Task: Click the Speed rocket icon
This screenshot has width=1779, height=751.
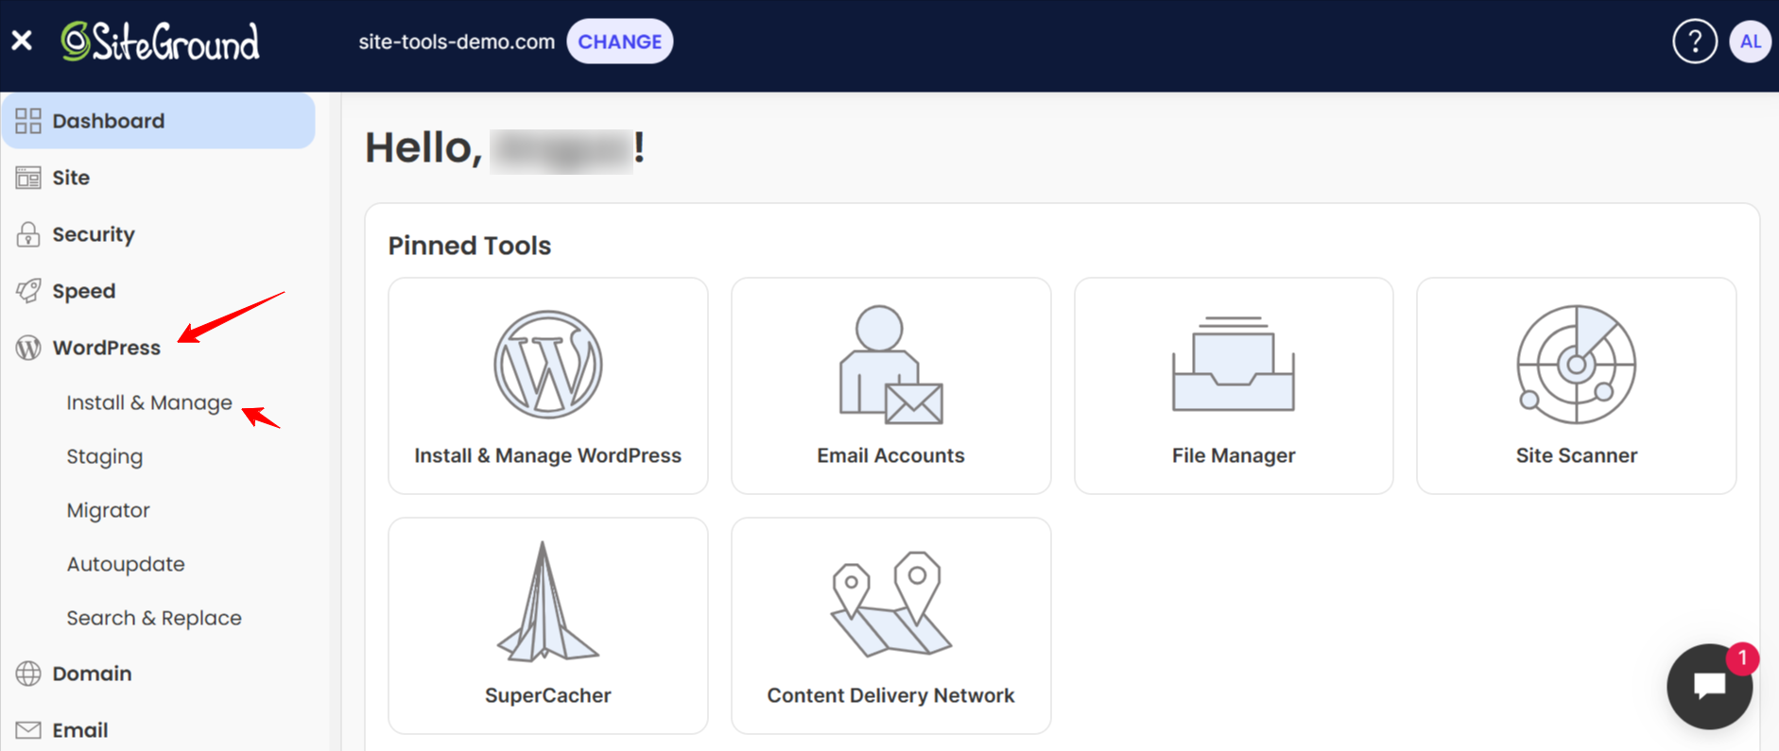Action: [28, 291]
